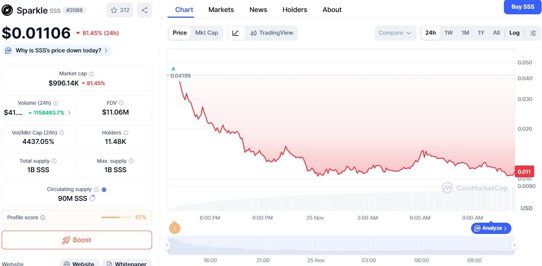Click the chart timeline minimap below the chart
The image size is (542, 266).
point(340,245)
